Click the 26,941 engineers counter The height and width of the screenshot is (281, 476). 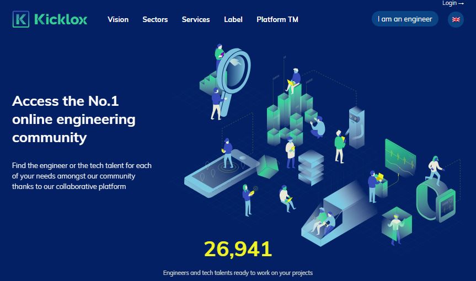coord(238,249)
